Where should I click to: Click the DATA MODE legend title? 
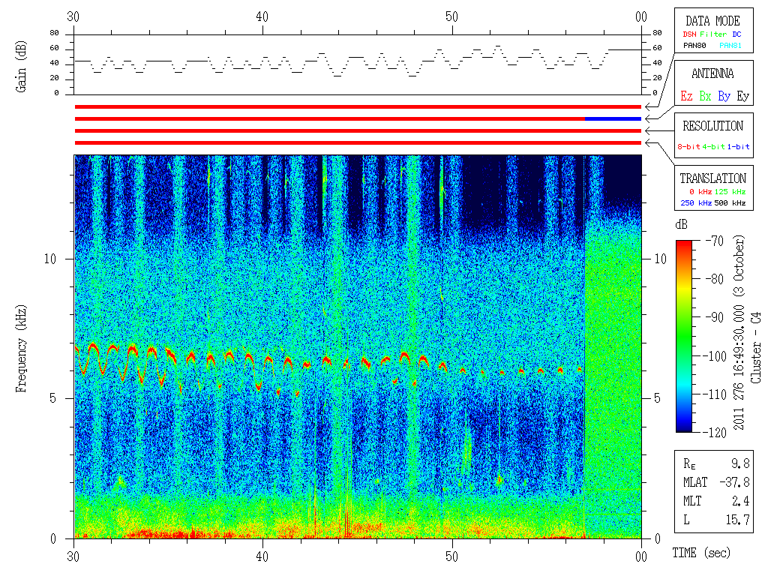(x=712, y=21)
